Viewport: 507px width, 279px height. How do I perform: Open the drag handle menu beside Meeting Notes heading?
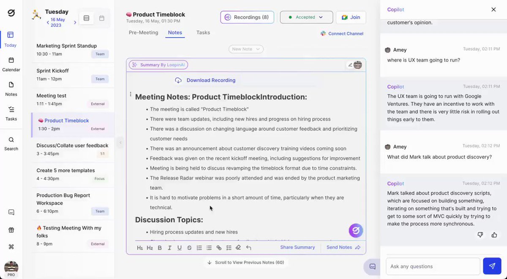coord(131,94)
